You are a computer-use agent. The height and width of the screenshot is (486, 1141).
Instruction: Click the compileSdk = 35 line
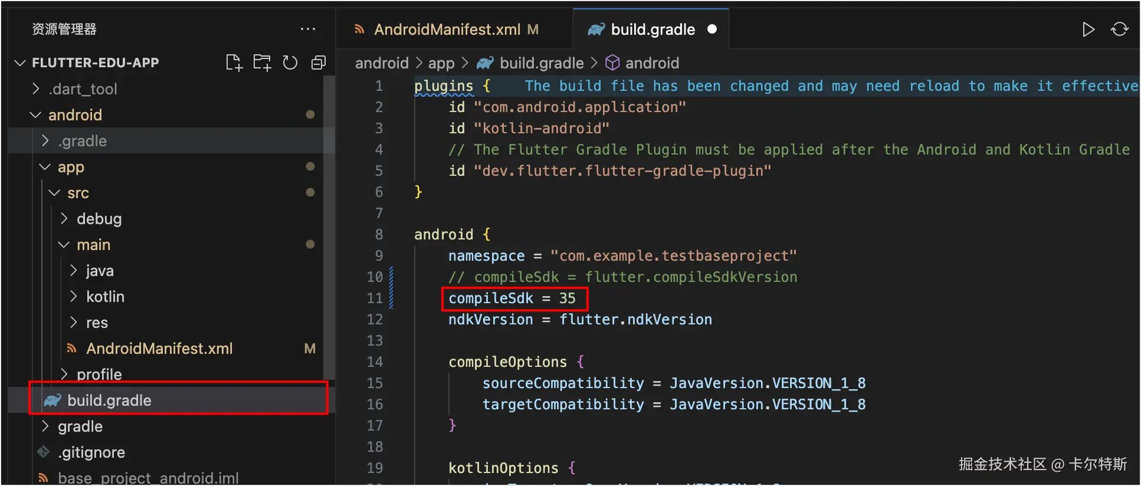click(512, 298)
